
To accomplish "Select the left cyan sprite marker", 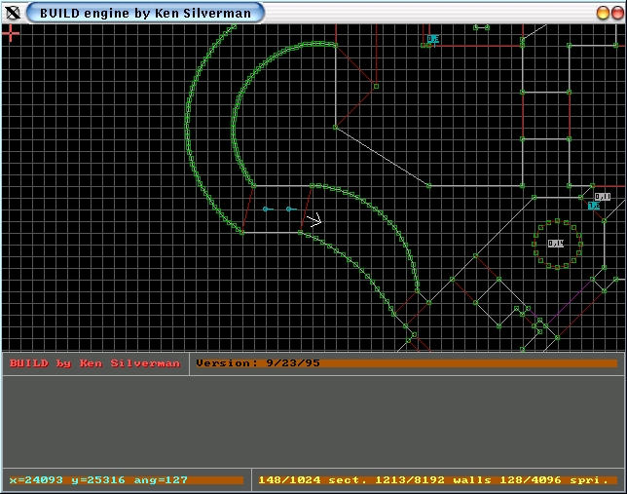I will tap(268, 209).
